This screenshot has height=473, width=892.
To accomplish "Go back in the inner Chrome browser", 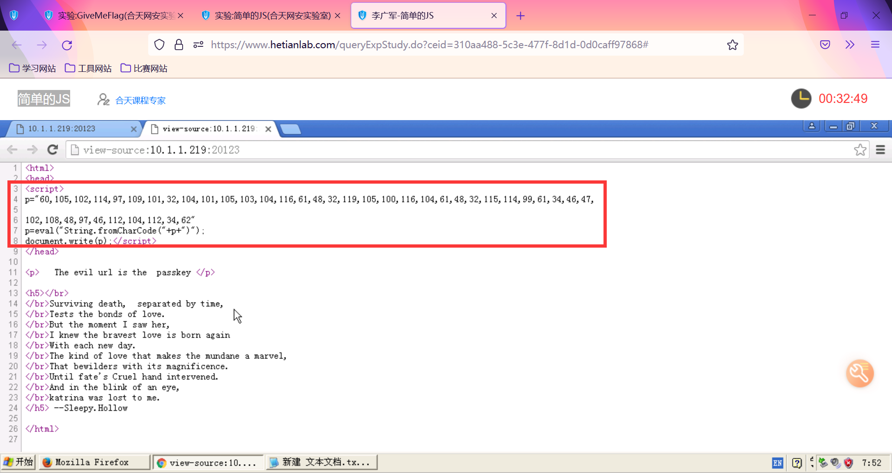I will 13,149.
